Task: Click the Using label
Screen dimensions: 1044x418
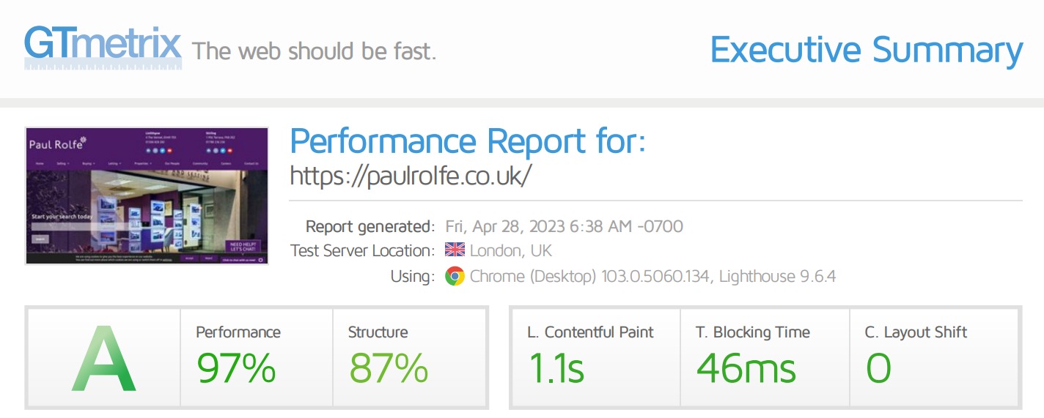Action: (x=412, y=276)
